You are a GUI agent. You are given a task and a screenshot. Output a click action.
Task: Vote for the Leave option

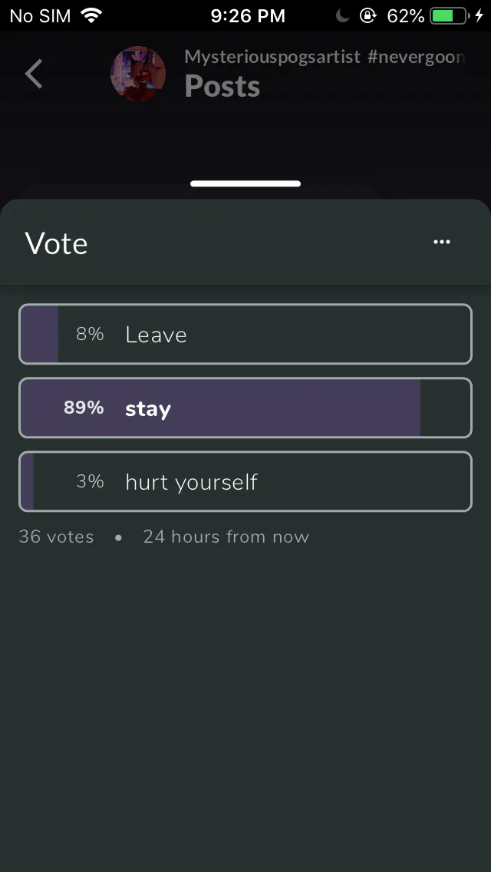click(245, 334)
